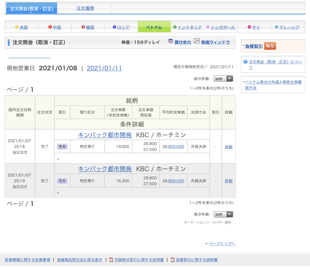Click the 注文状況 column header

coord(45,112)
